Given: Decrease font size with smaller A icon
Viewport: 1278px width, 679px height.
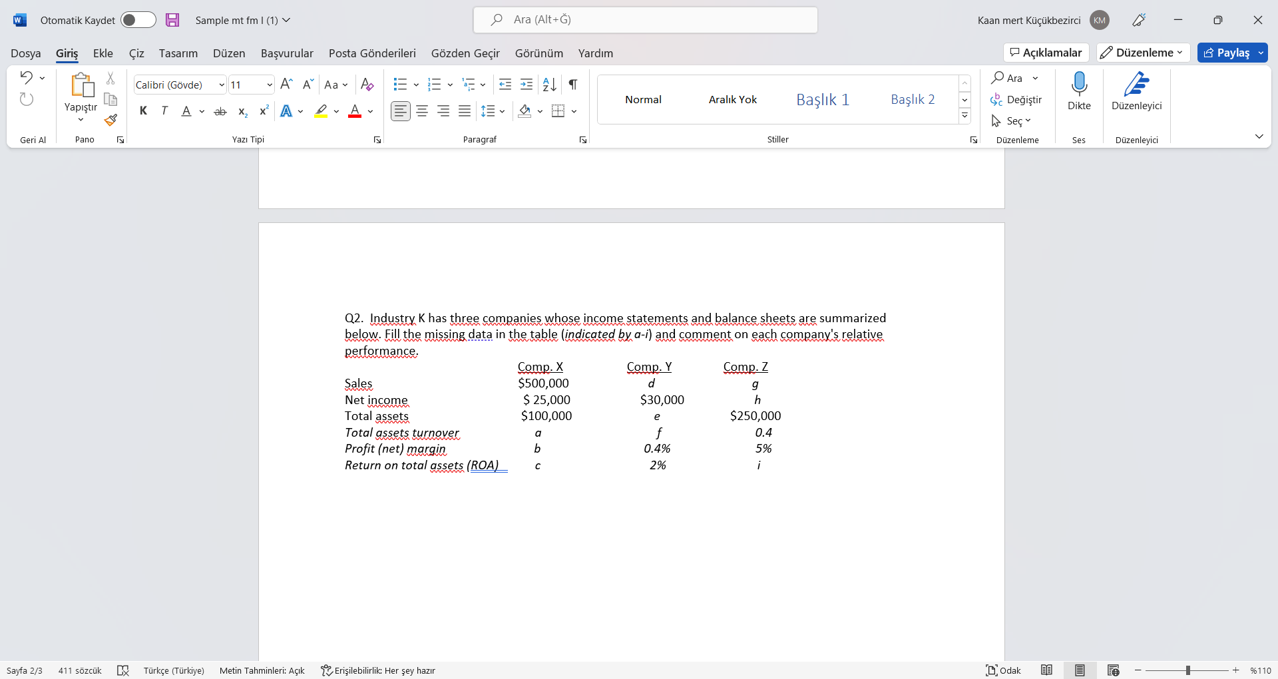Looking at the screenshot, I should (308, 84).
